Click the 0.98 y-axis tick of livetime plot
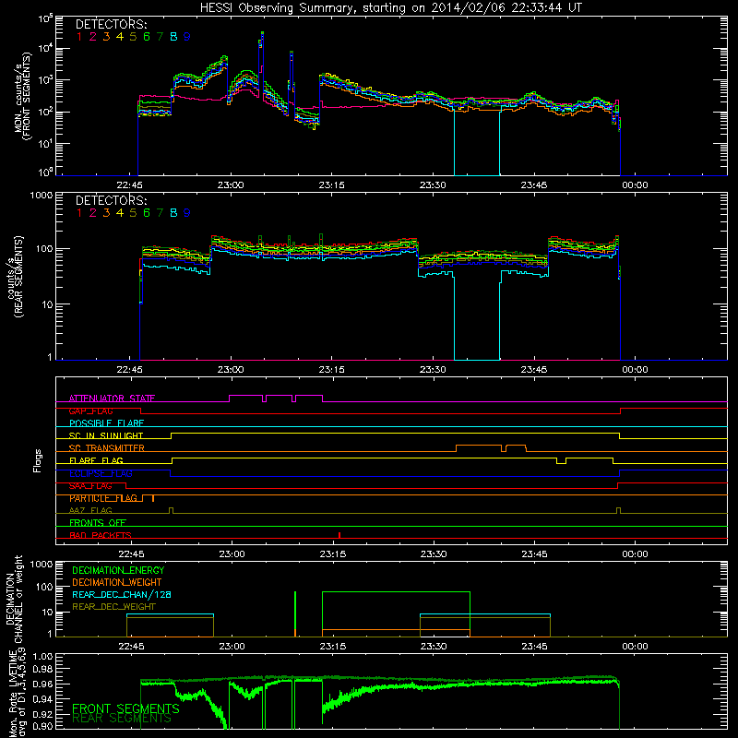Image resolution: width=738 pixels, height=738 pixels. (42, 669)
